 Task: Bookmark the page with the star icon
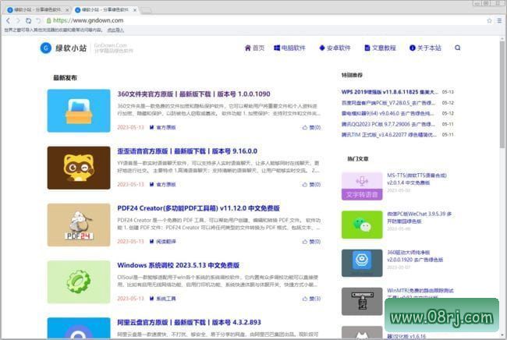[489, 21]
